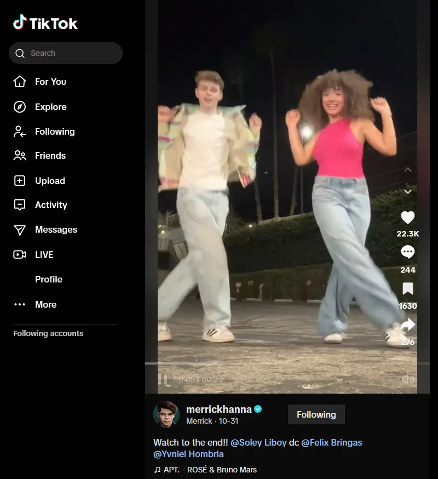Pause the playing video
The height and width of the screenshot is (479, 438).
point(163,379)
